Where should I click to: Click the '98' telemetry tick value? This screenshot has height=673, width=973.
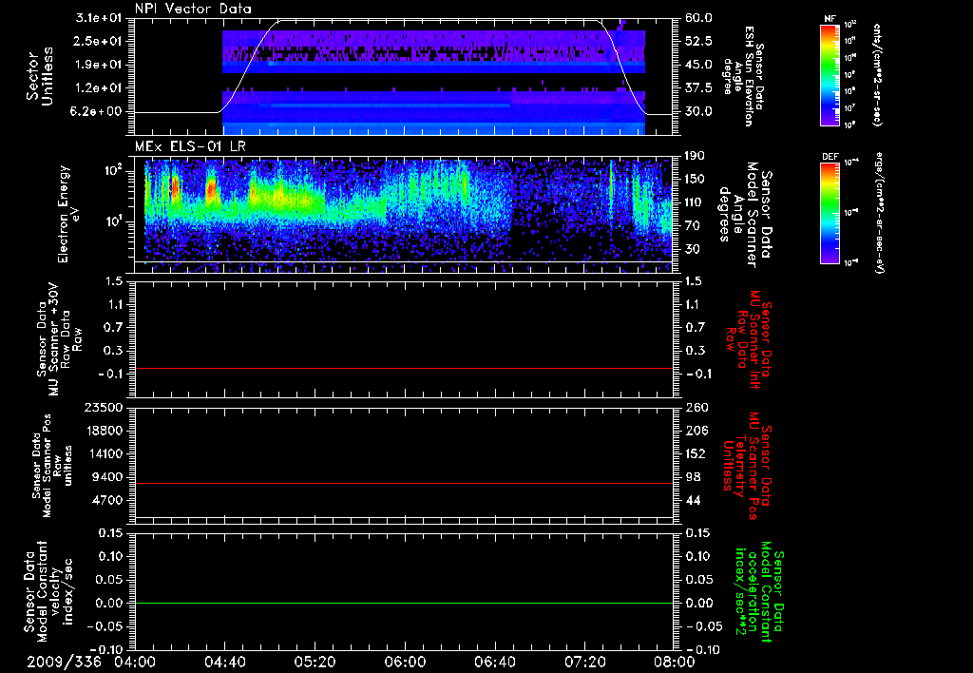point(693,477)
